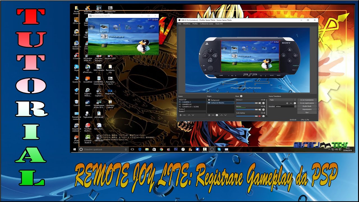
Task: Open TagScanner desktop shortcut
Action: [88, 114]
